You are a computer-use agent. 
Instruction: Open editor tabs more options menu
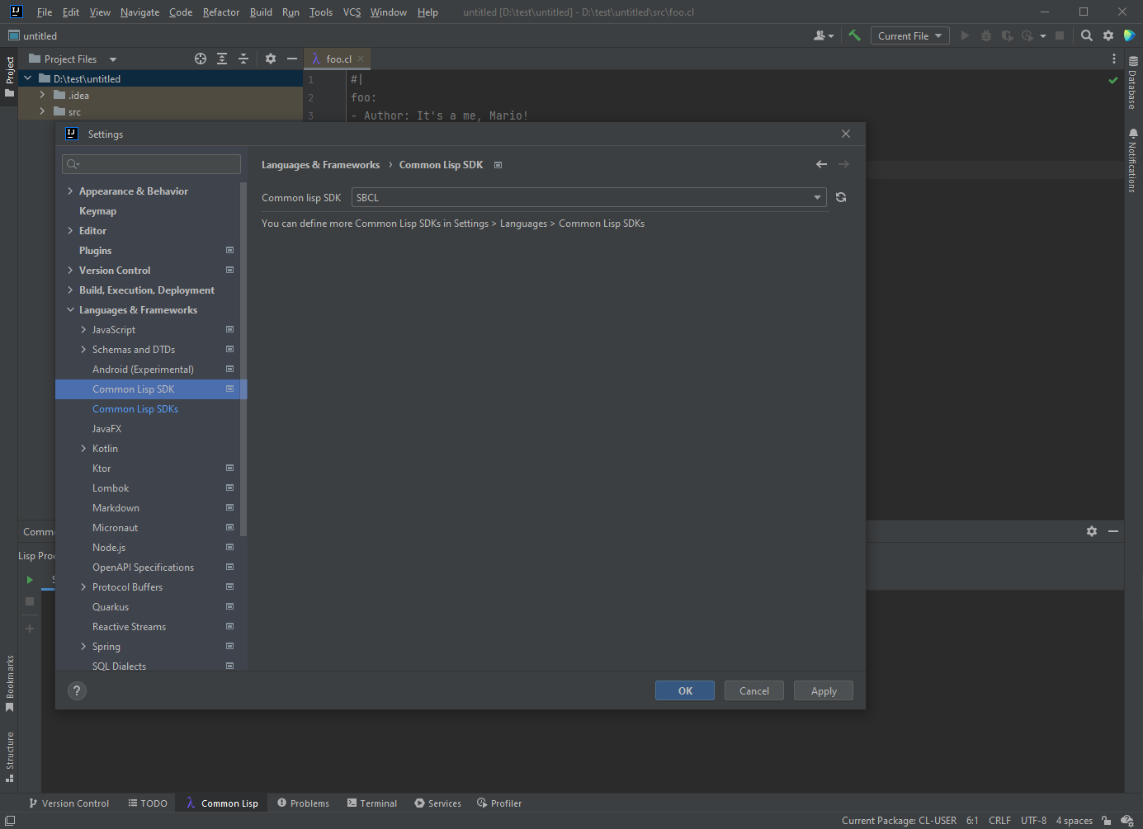1114,59
